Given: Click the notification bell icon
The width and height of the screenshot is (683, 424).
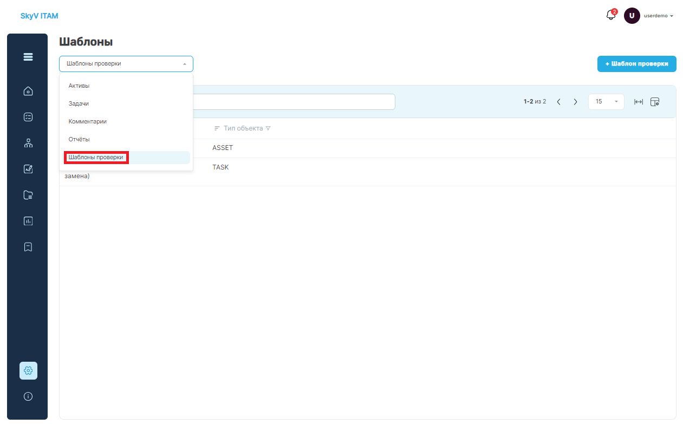Looking at the screenshot, I should 611,15.
